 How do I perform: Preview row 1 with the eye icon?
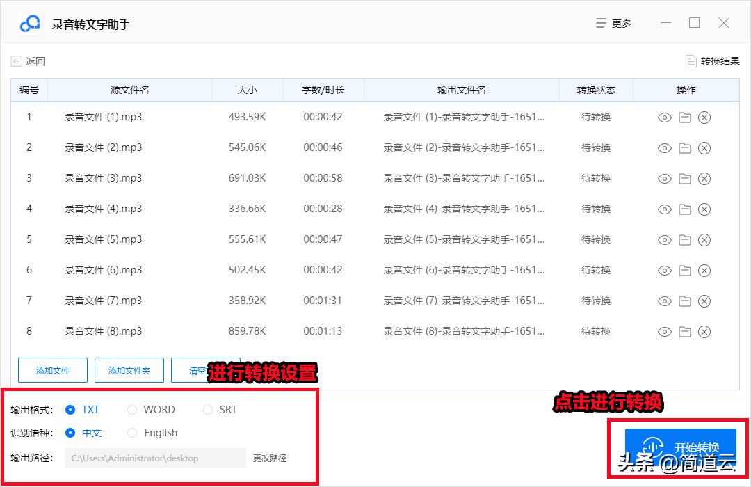pyautogui.click(x=665, y=117)
